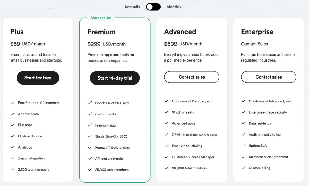This screenshot has height=186, width=309.
Task: Click the checkmark next to API and webhooks
Action: pos(90,159)
